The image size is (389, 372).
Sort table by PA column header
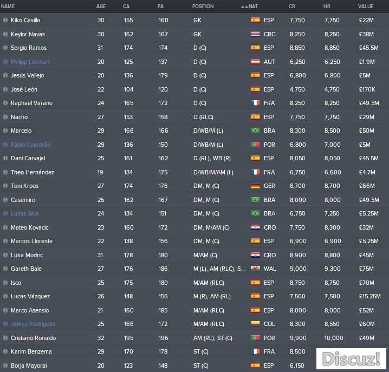[160, 6]
